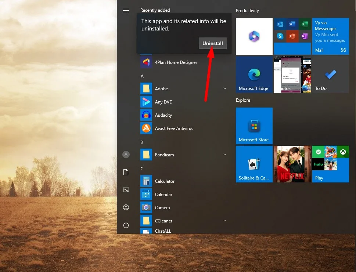This screenshot has width=356, height=272.
Task: Open the Settings gear in the sidebar
Action: pyautogui.click(x=126, y=207)
